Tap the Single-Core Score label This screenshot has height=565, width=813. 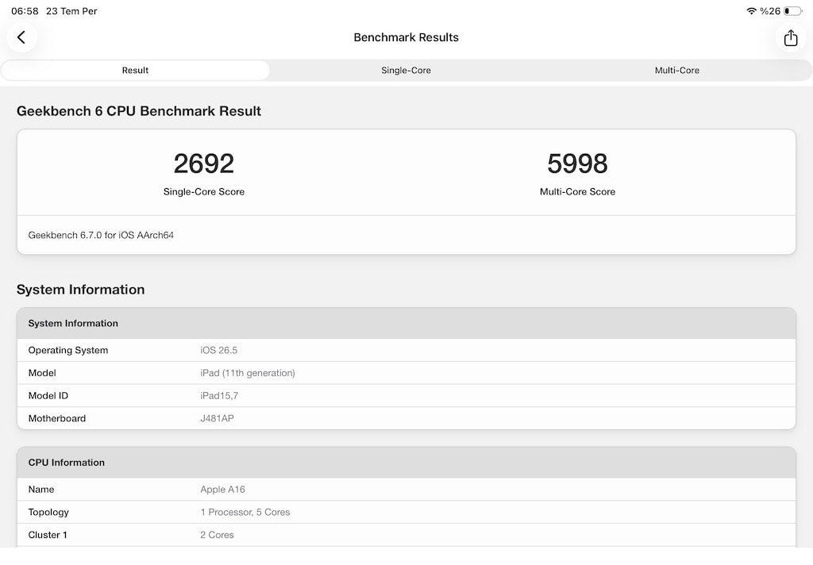[x=204, y=192]
